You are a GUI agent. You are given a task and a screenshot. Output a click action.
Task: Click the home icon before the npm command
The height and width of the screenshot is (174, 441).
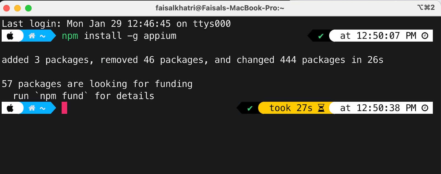pos(32,36)
